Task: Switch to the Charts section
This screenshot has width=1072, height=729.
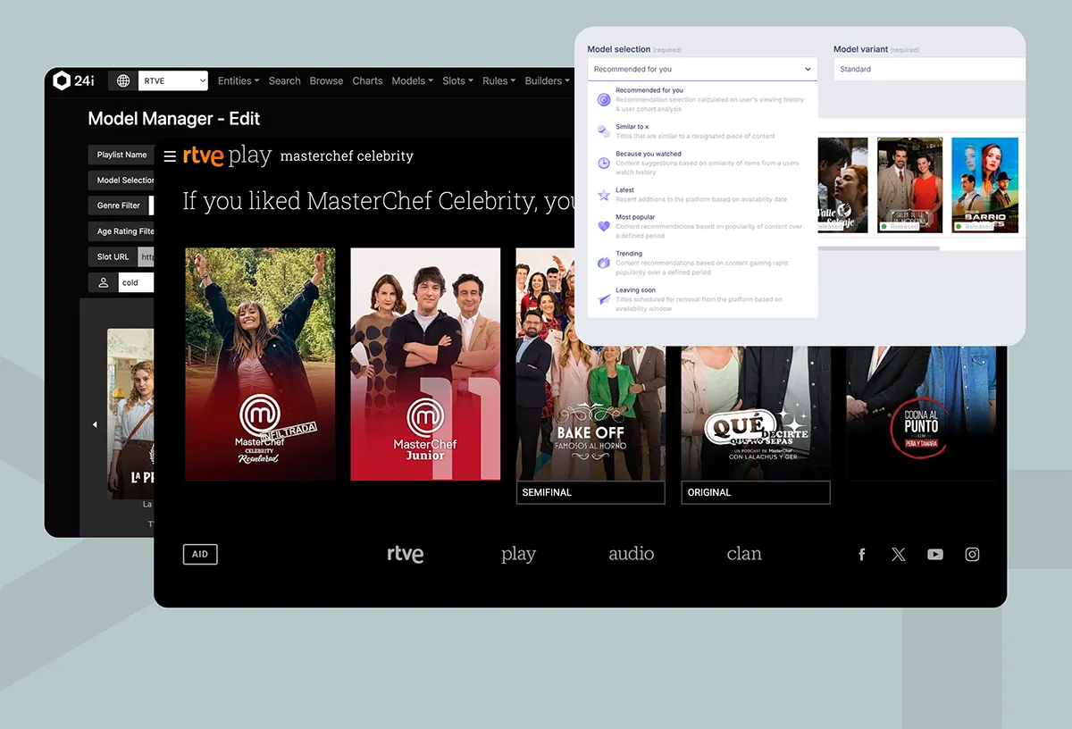Action: (x=367, y=80)
